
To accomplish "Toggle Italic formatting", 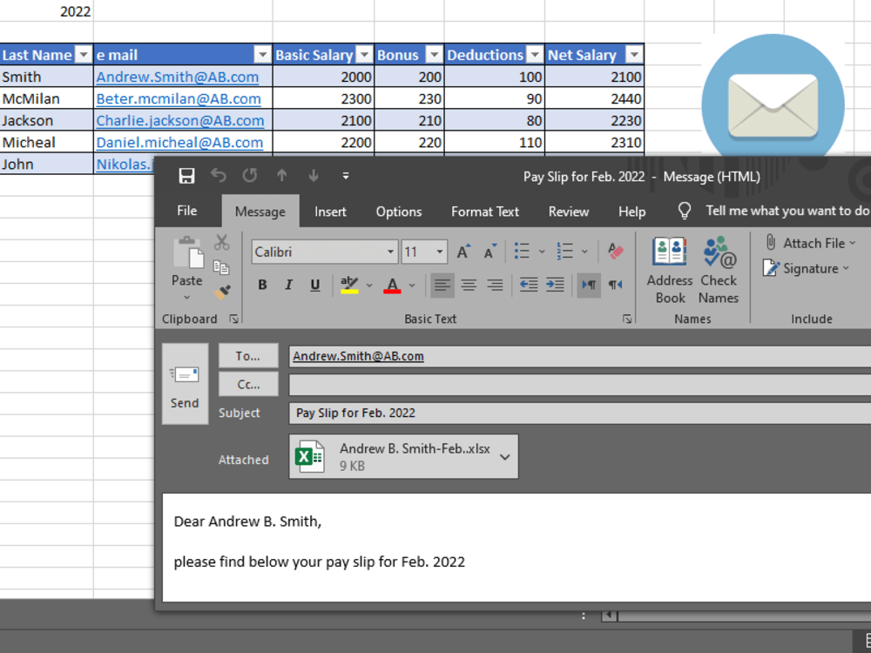I will pyautogui.click(x=288, y=285).
